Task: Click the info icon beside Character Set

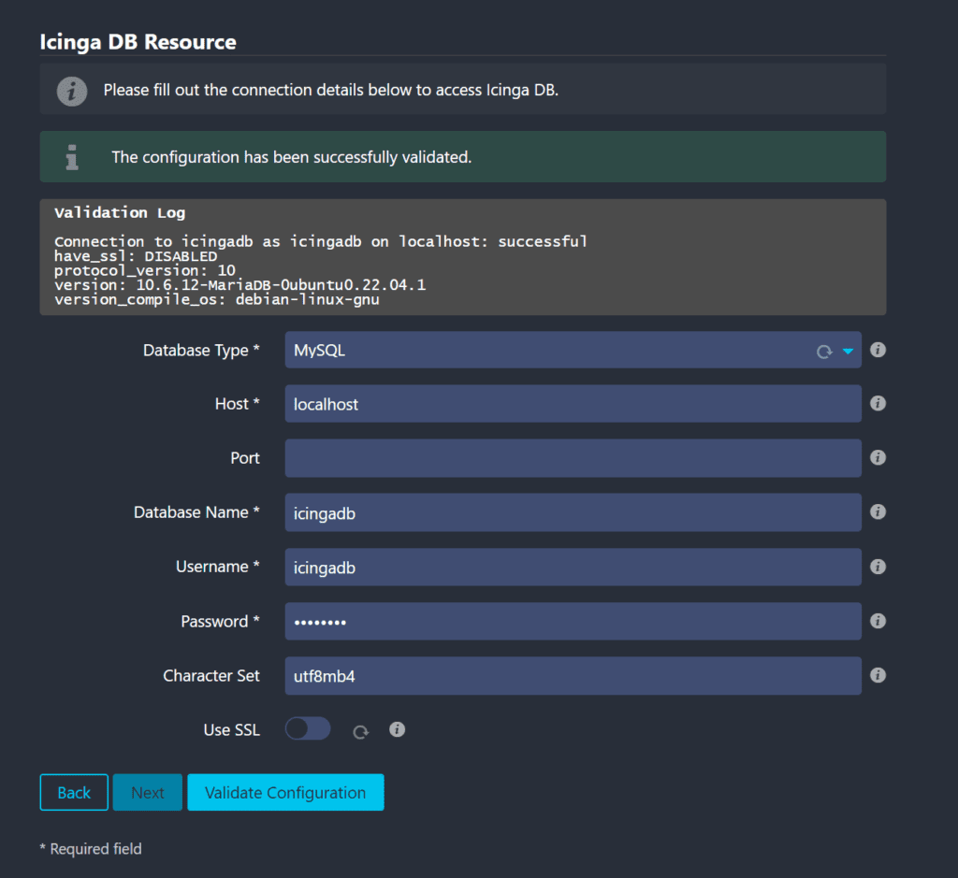Action: (878, 675)
